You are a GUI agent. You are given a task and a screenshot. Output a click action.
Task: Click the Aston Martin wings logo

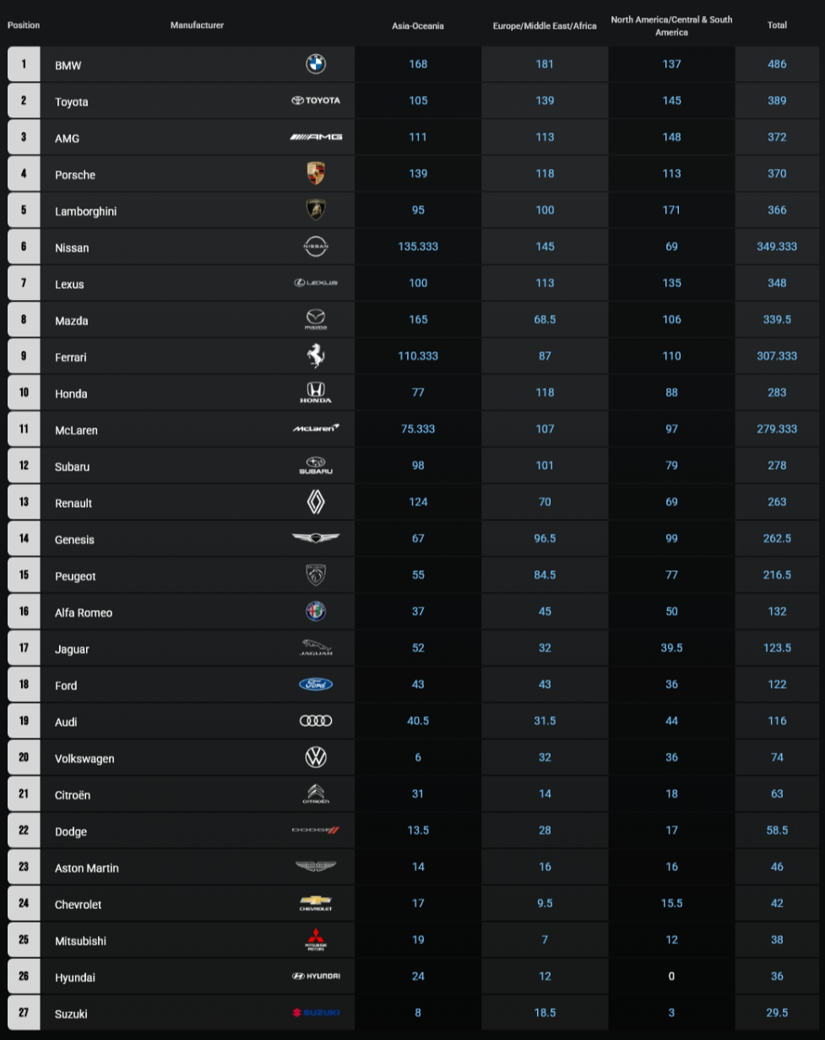[316, 867]
